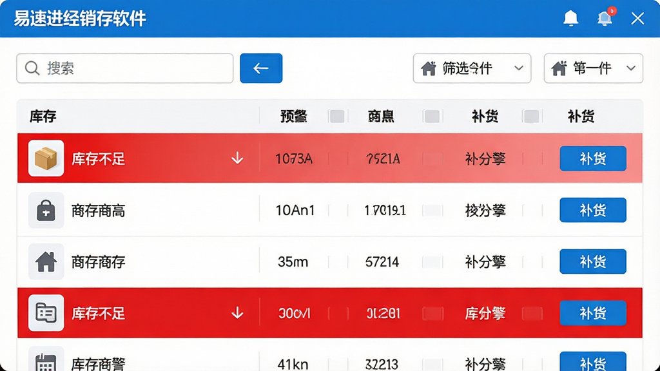Click 核分擎 in the 商存商高 row
This screenshot has height=371, width=660.
pos(485,211)
